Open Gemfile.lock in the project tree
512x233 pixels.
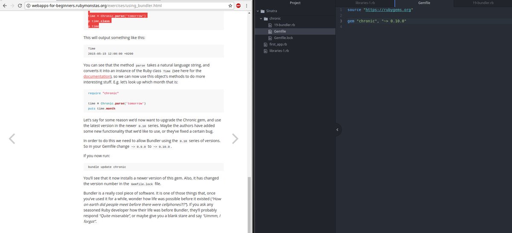pyautogui.click(x=283, y=38)
